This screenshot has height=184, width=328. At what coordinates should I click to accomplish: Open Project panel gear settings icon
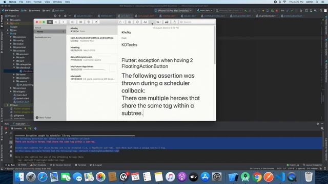pos(65,16)
